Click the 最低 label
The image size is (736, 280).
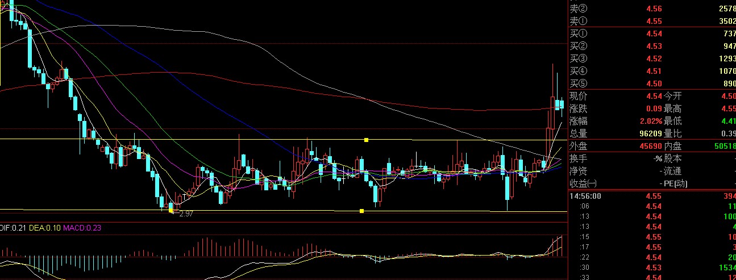[672, 121]
